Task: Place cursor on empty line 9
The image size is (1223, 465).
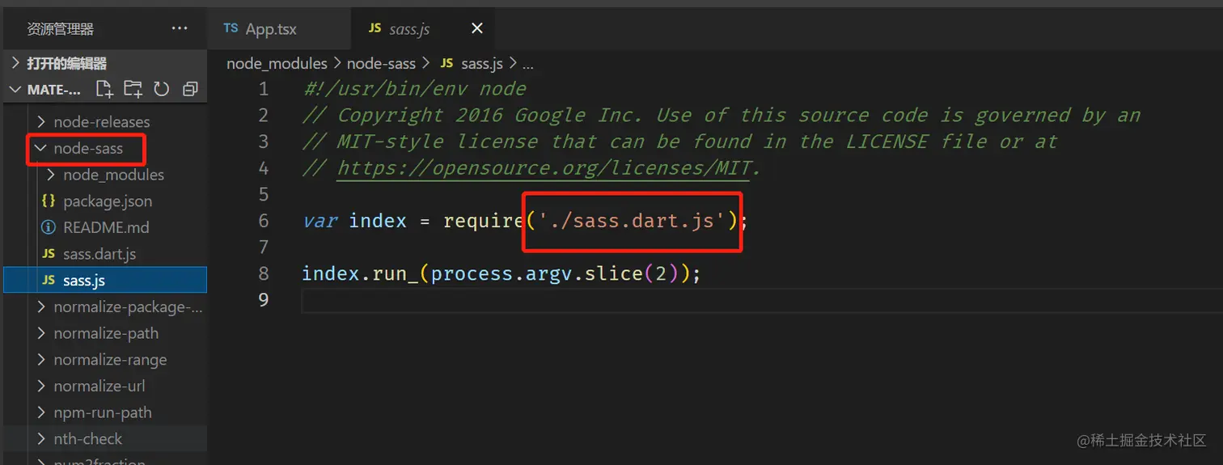Action: click(x=760, y=300)
